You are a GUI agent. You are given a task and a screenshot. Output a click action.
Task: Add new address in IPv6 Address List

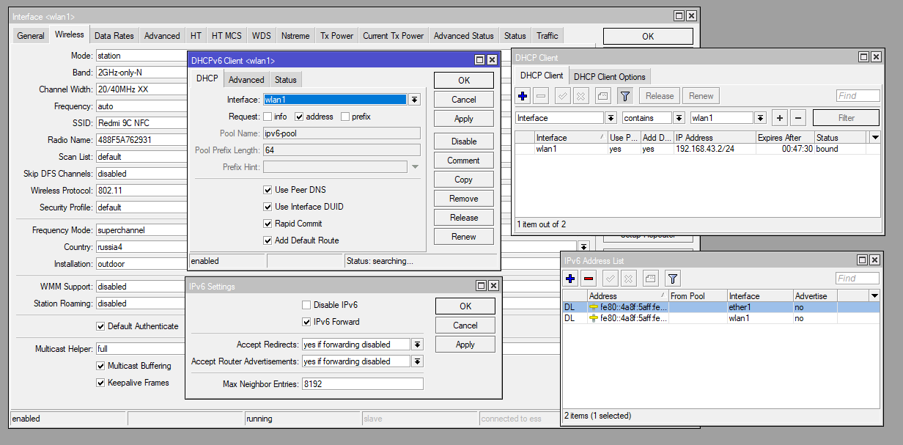571,279
